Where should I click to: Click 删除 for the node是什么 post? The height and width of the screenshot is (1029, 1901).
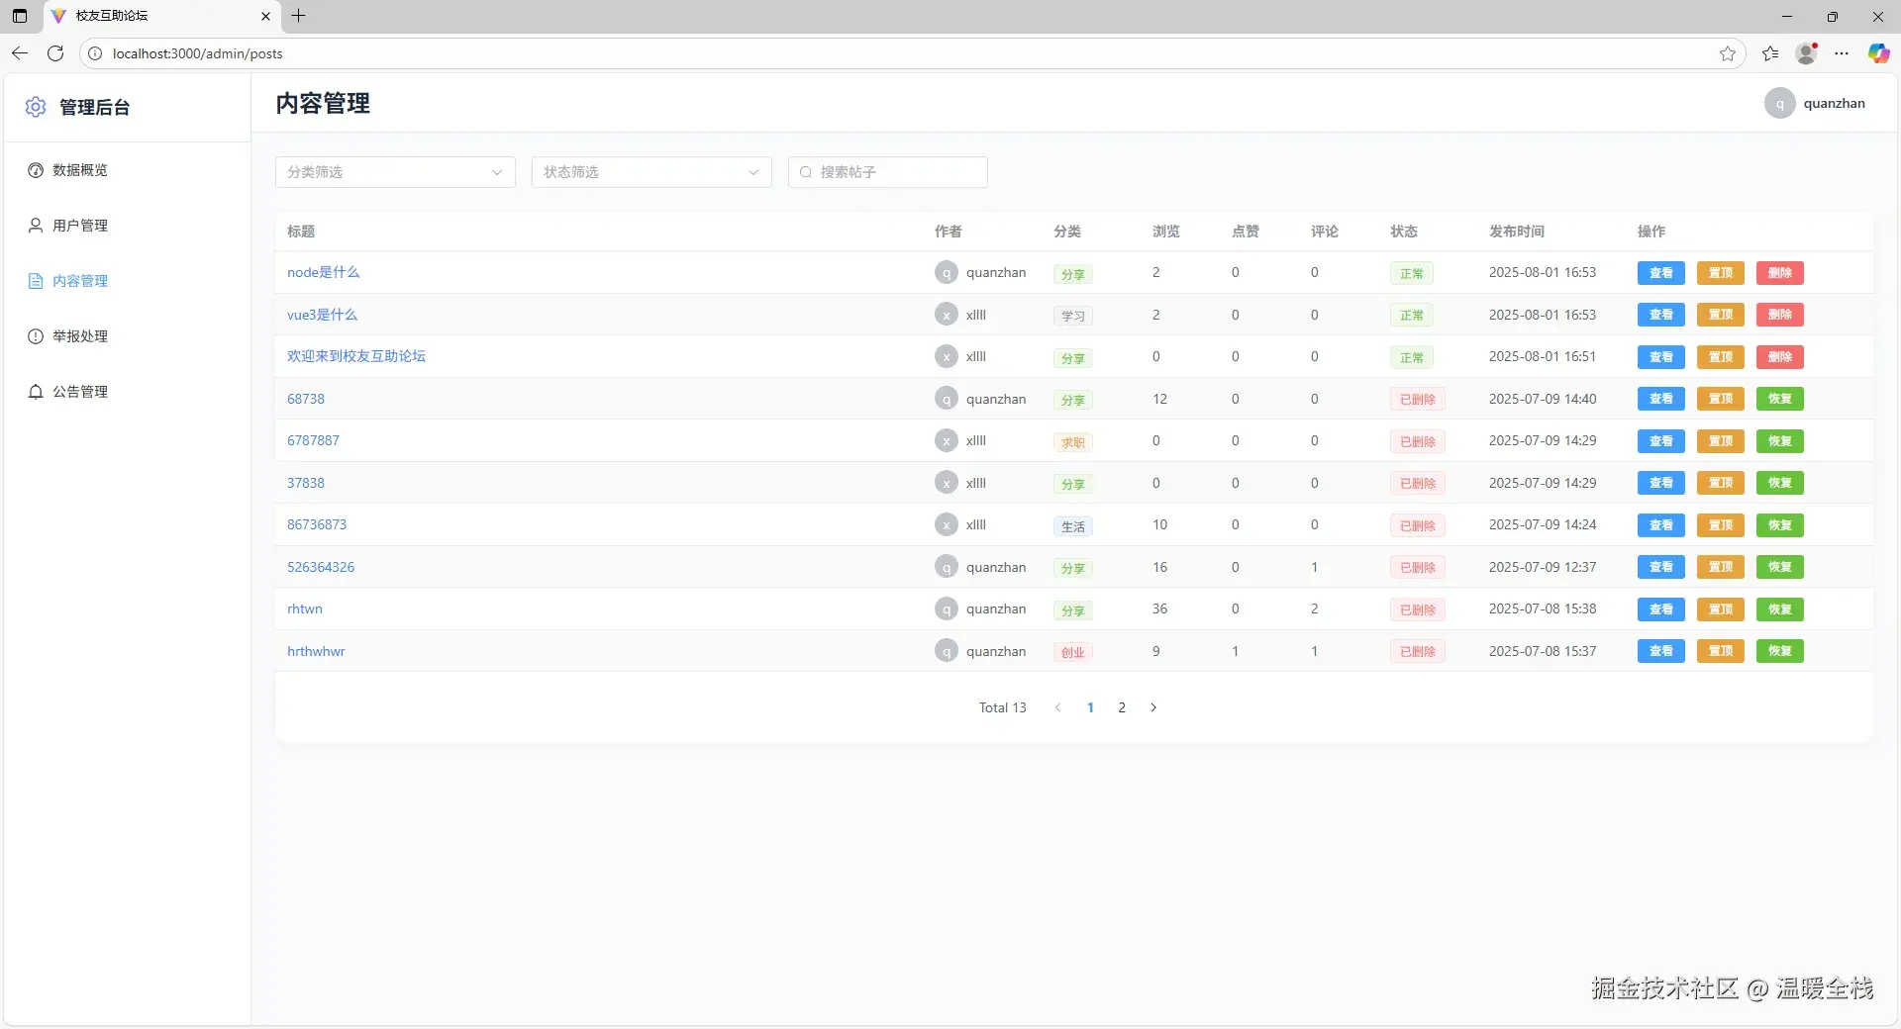click(x=1780, y=273)
